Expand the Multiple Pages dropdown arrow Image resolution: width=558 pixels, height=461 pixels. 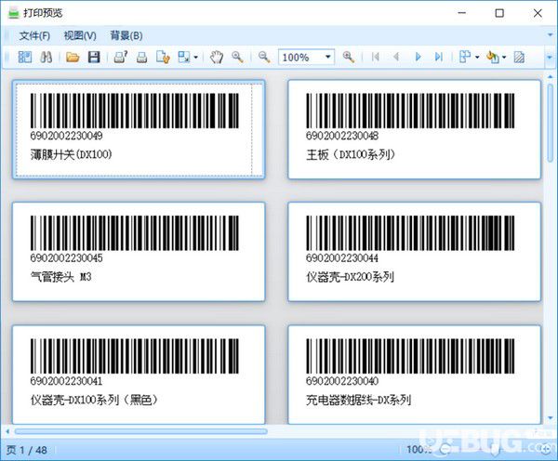pos(477,57)
